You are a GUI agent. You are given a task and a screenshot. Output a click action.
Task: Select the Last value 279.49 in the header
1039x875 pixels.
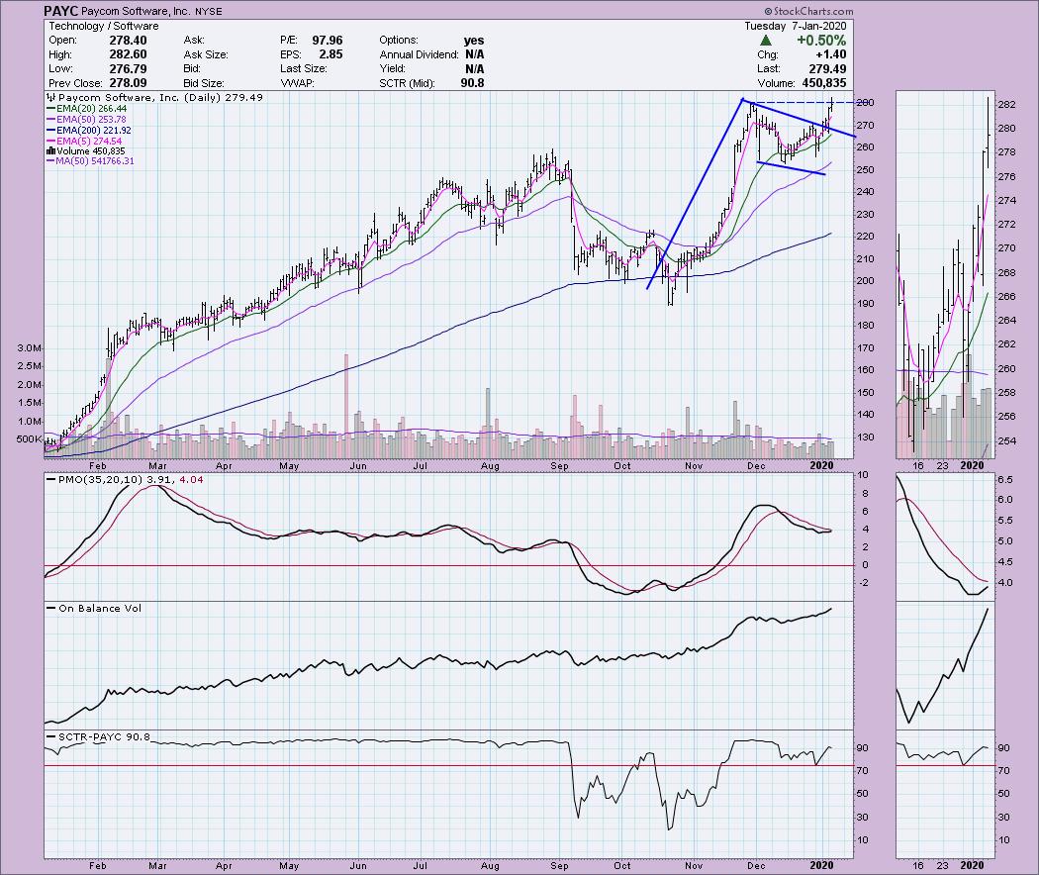click(827, 69)
